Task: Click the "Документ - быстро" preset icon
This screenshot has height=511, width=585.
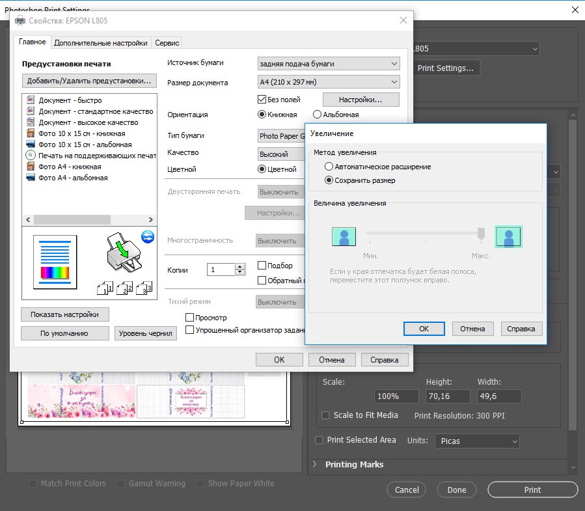Action: click(x=31, y=100)
